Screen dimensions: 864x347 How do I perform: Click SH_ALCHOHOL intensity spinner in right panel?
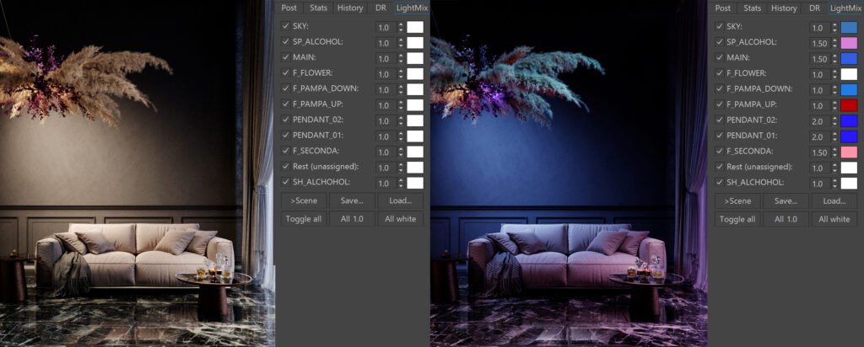834,183
